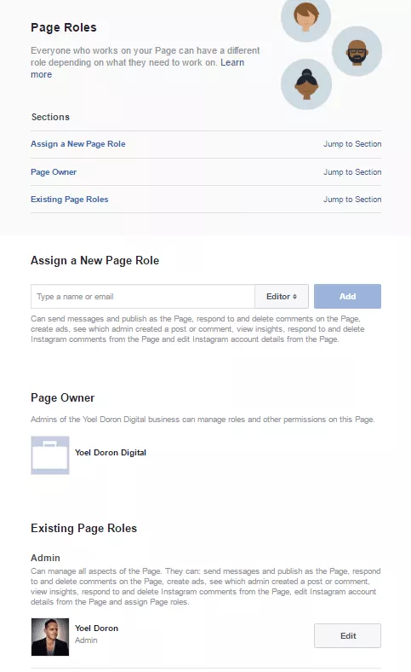Click the hair-bun woman avatar illustration
Image resolution: width=411 pixels, height=672 pixels.
[x=306, y=84]
